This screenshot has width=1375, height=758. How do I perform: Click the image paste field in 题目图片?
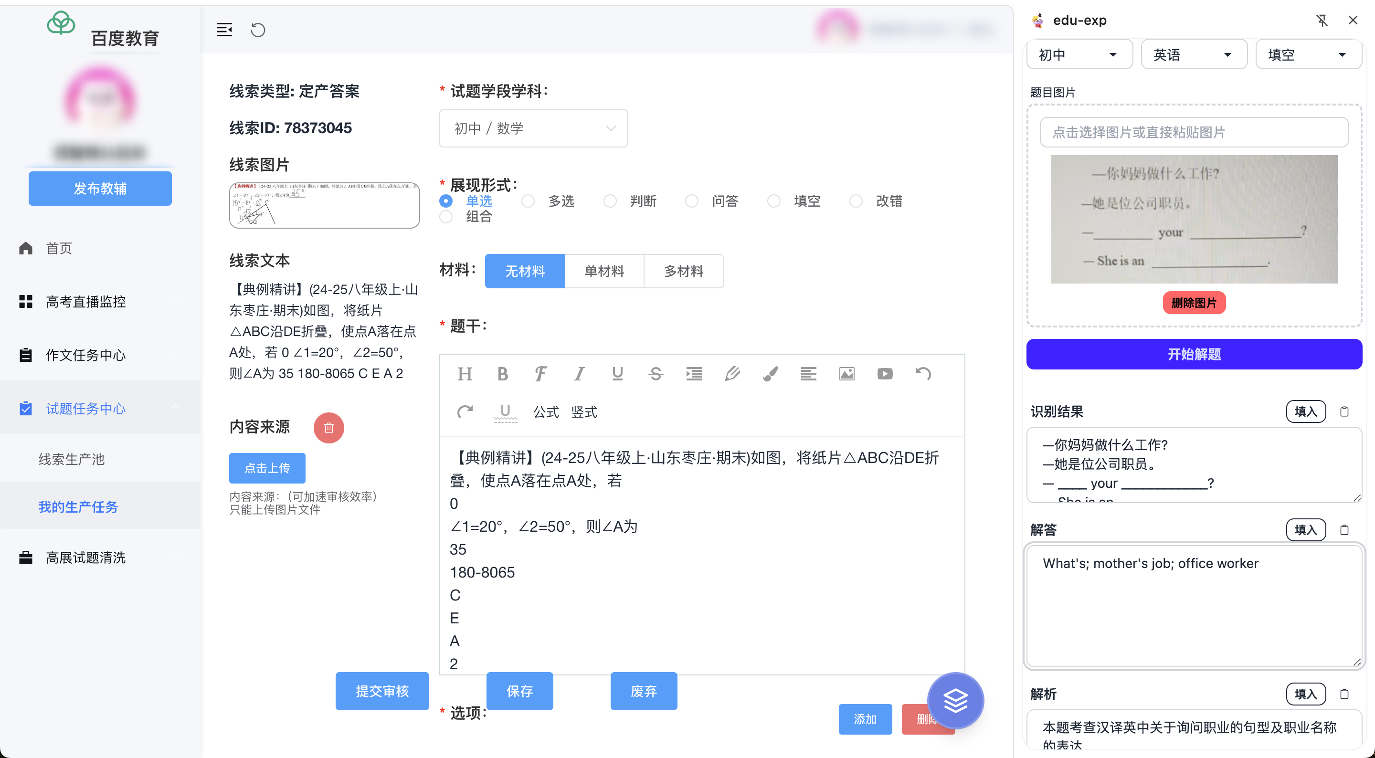[1194, 132]
